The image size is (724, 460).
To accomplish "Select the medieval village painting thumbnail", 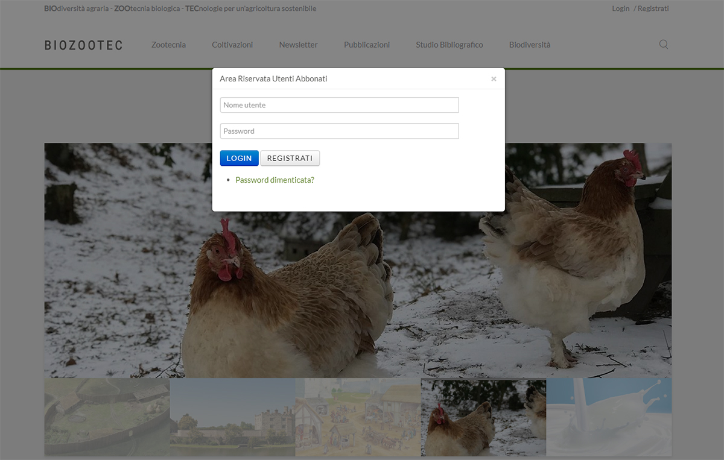I will coord(358,417).
